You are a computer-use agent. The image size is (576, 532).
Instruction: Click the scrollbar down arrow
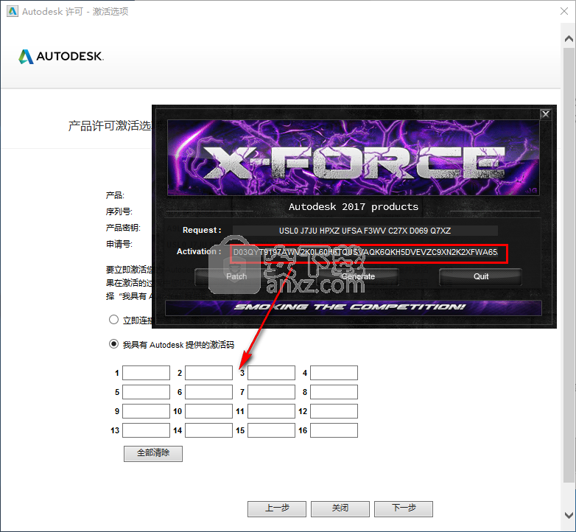coord(569,515)
